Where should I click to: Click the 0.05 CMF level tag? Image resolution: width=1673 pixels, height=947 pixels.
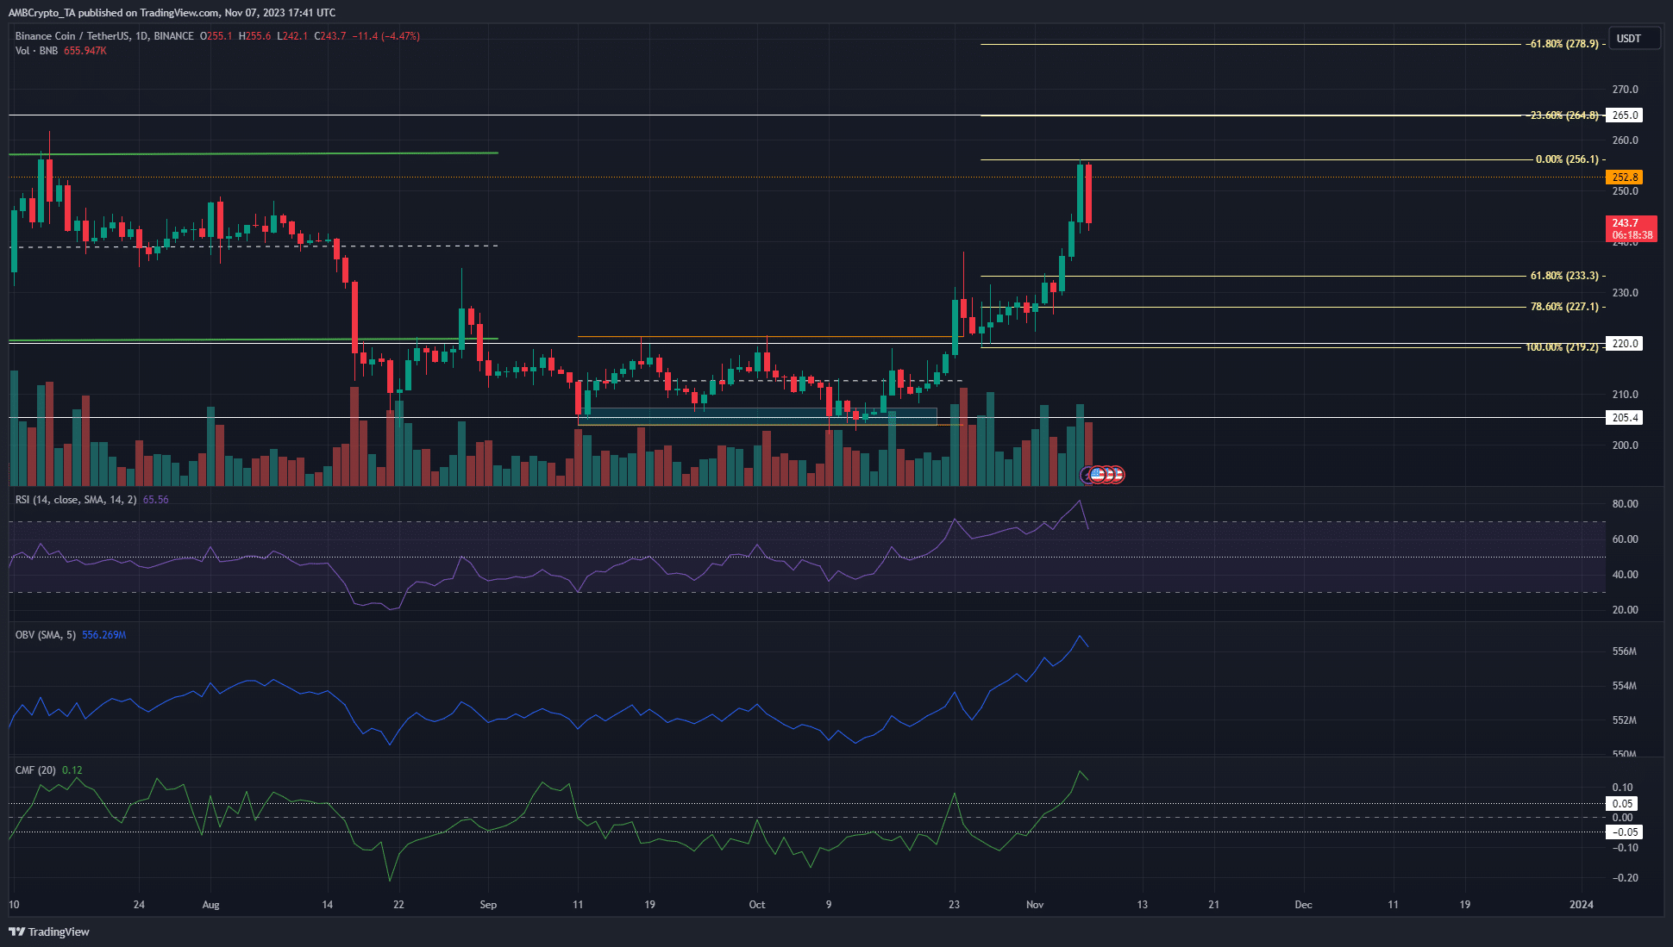point(1622,804)
